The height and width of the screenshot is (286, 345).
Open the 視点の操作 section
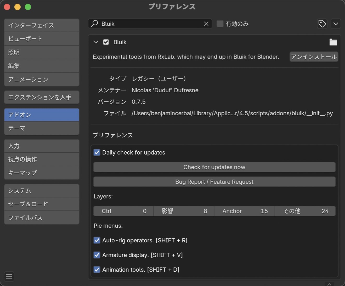[42, 159]
